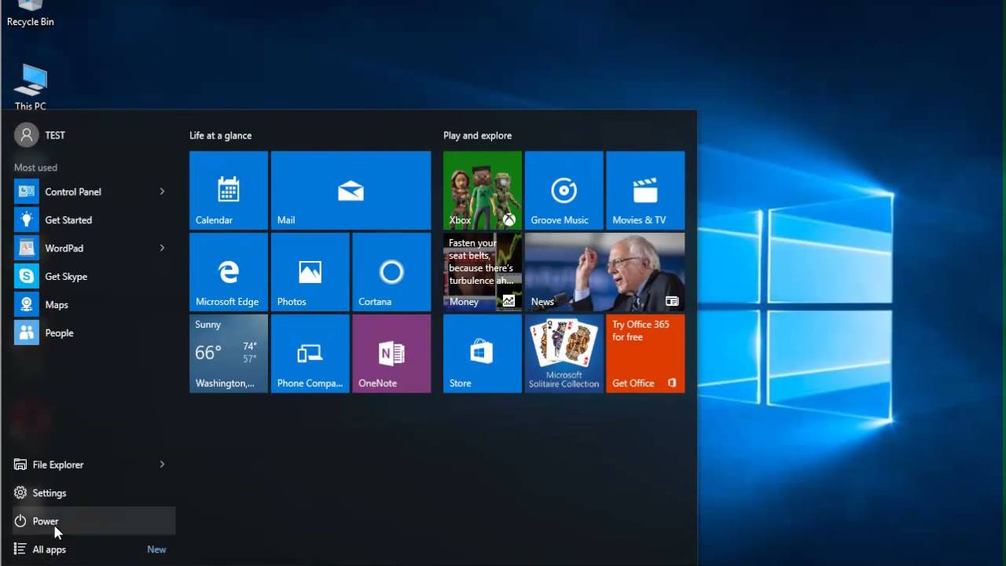Select the Recycle Bin desktop icon
The image size is (1006, 566).
click(x=30, y=14)
